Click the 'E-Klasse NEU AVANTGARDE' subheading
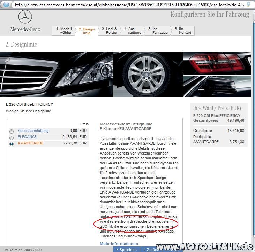 pos(125,129)
